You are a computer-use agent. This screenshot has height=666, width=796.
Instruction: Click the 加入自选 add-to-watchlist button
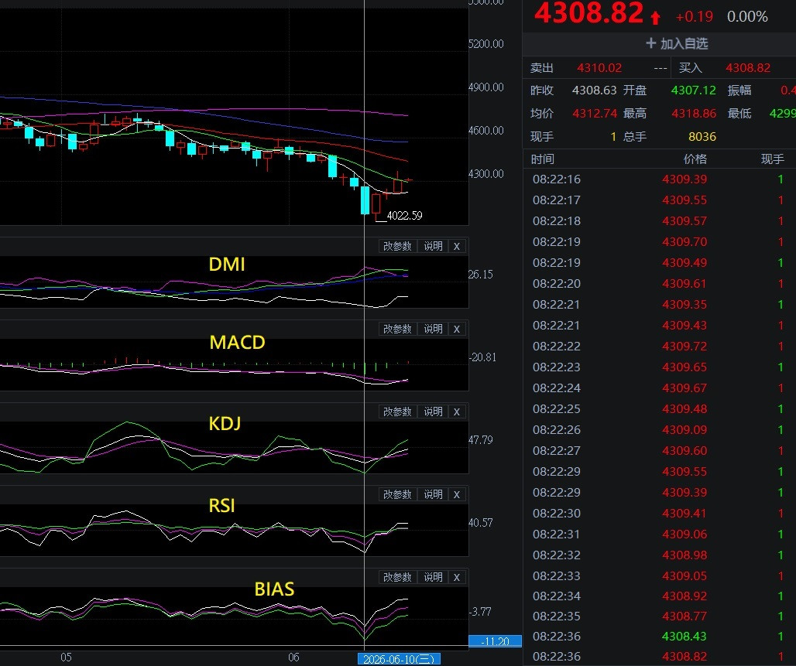click(677, 44)
